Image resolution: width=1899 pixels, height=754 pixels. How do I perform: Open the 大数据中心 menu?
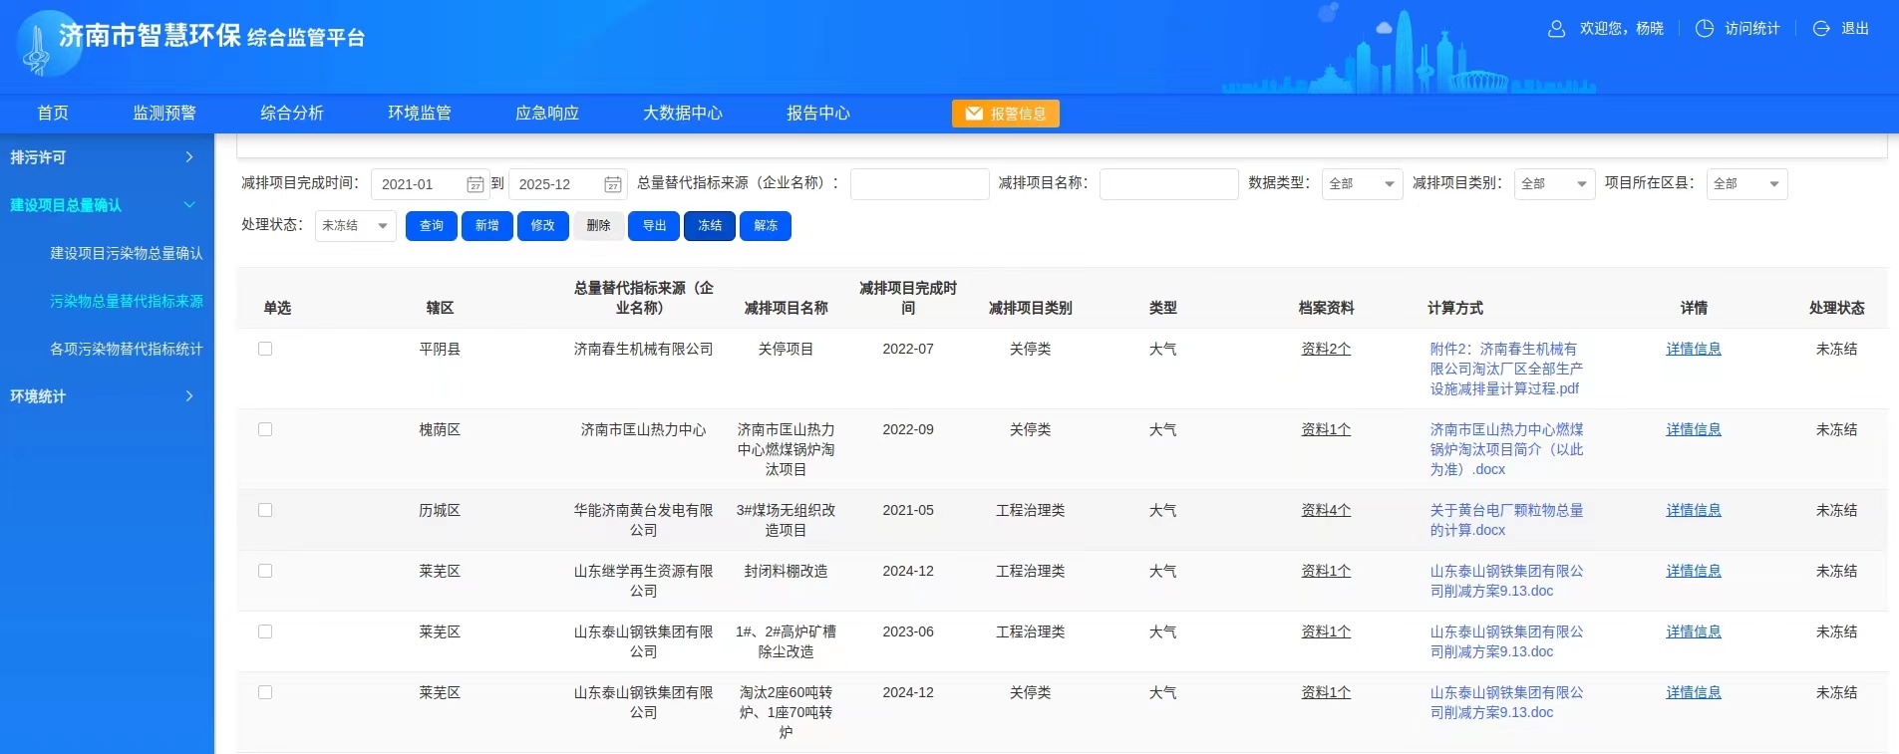pyautogui.click(x=682, y=114)
